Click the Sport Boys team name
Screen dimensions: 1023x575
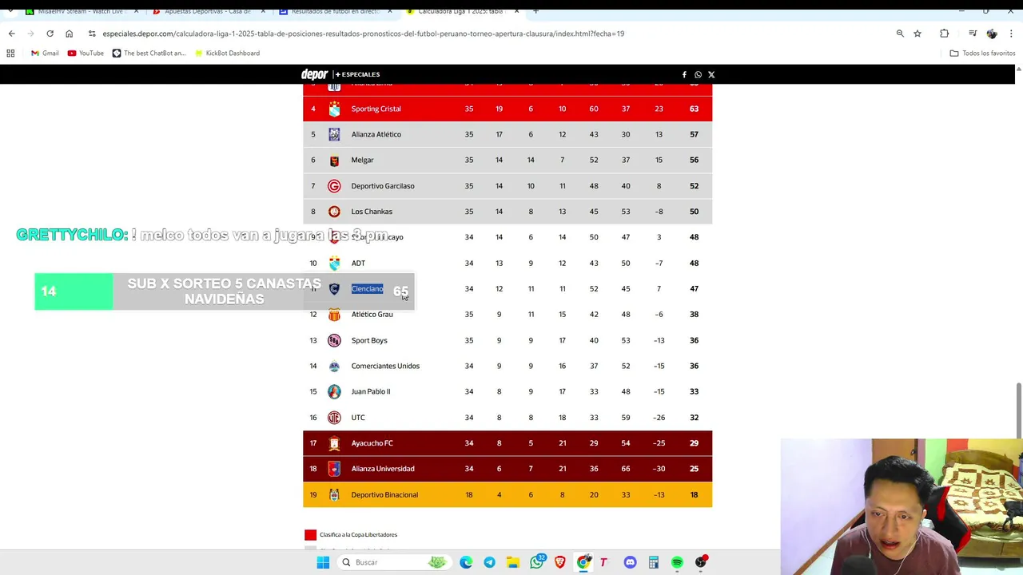368,340
